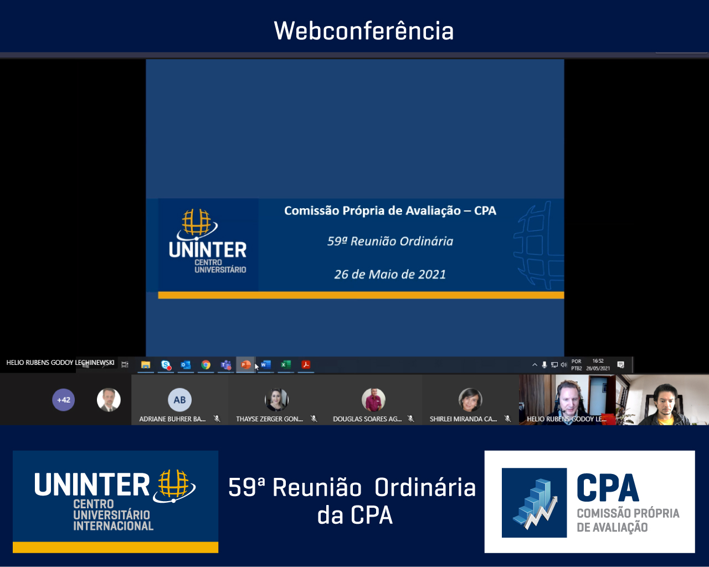
Task: Click the Task View taskbar icon
Action: [x=125, y=365]
